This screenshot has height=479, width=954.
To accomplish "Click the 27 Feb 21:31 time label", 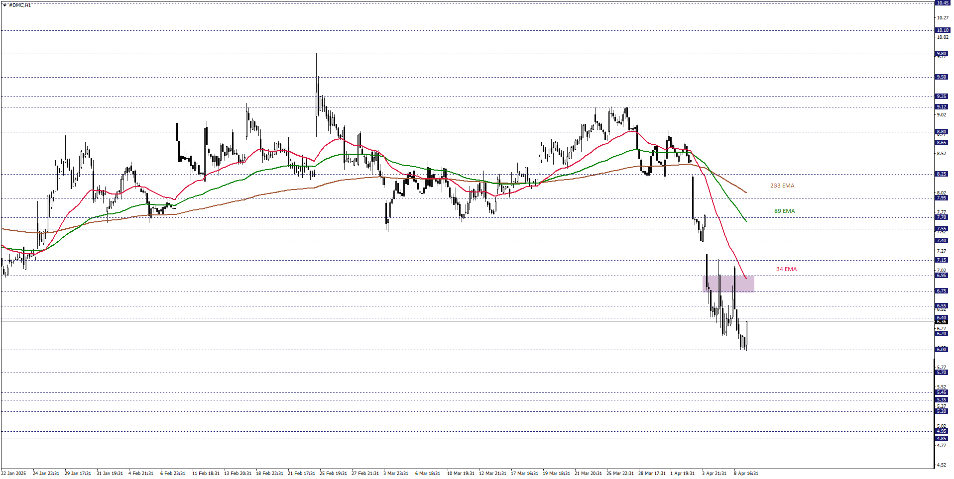I will 365,474.
